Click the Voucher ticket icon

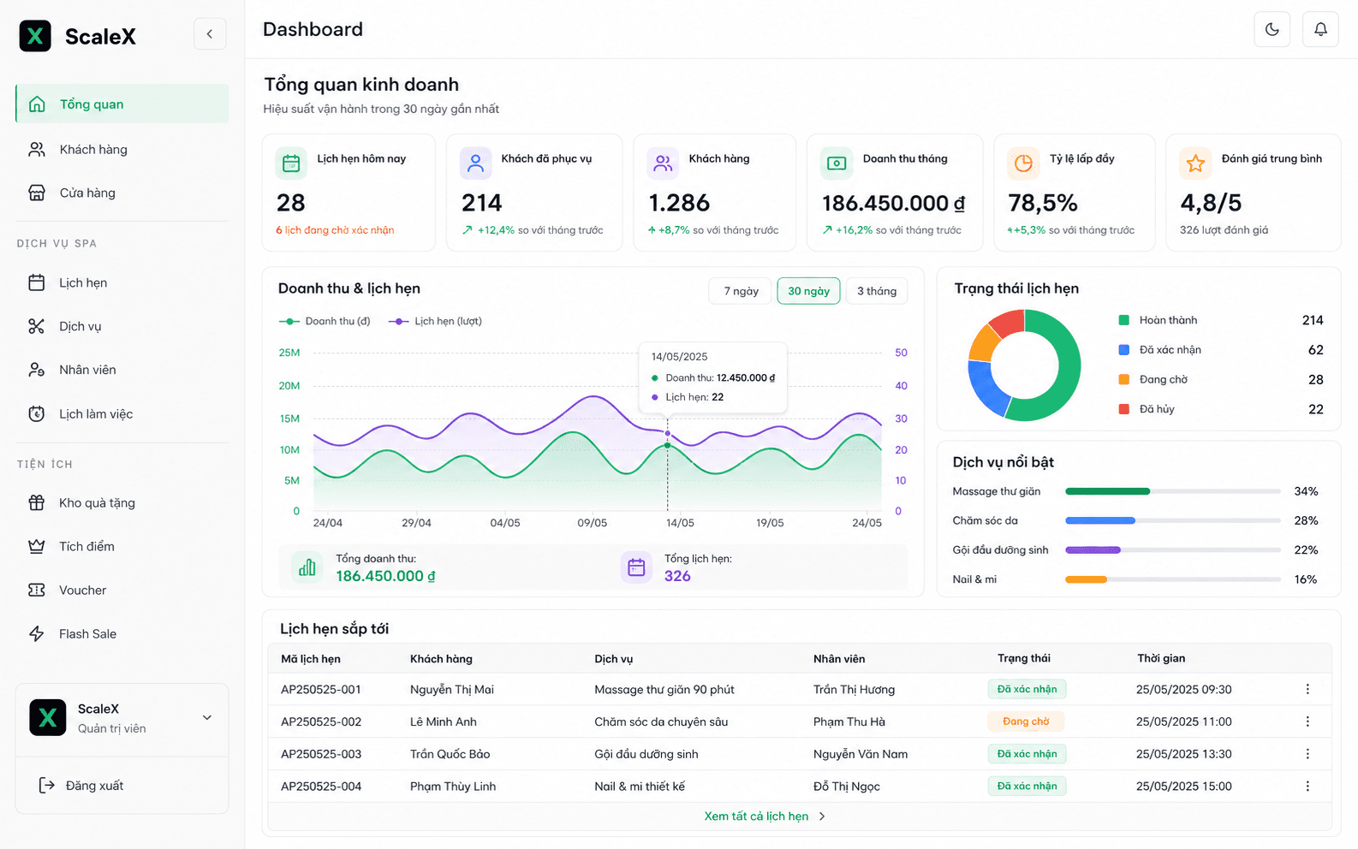tap(36, 590)
